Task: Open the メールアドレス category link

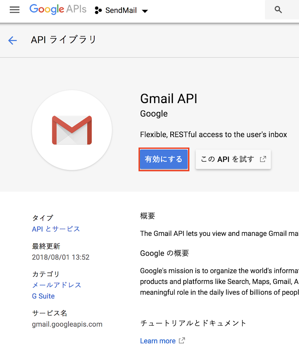Action: coord(56,285)
